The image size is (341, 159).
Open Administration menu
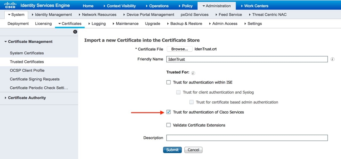click(217, 6)
